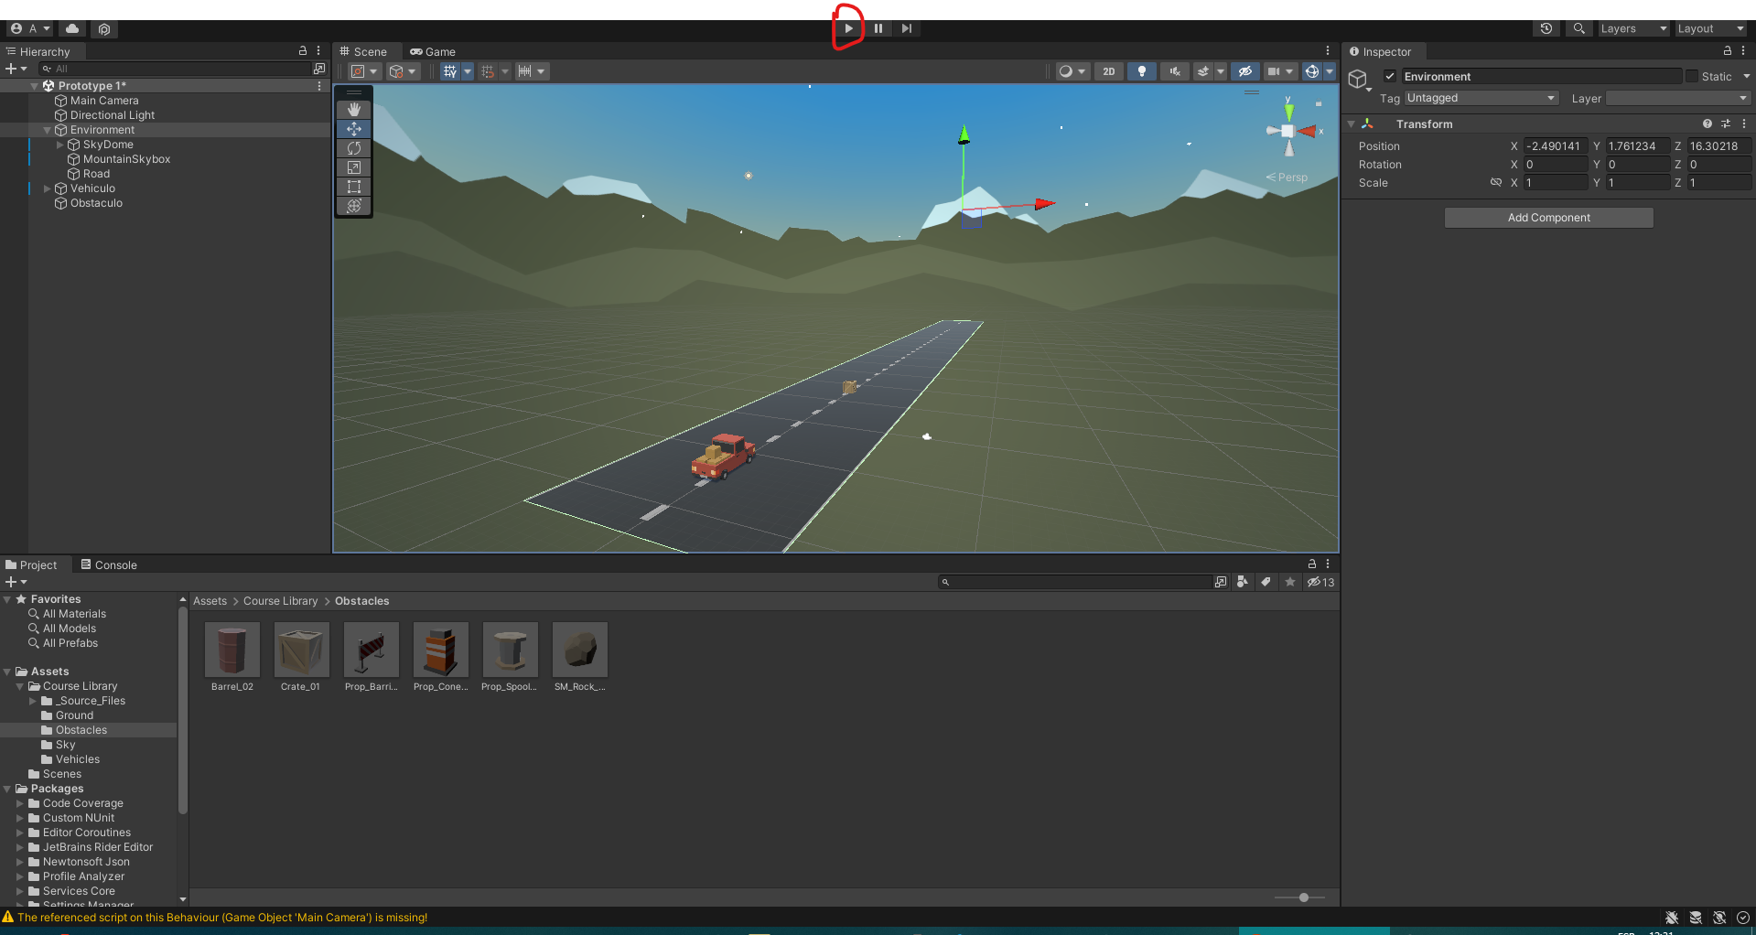Open the Console tab

pyautogui.click(x=109, y=565)
